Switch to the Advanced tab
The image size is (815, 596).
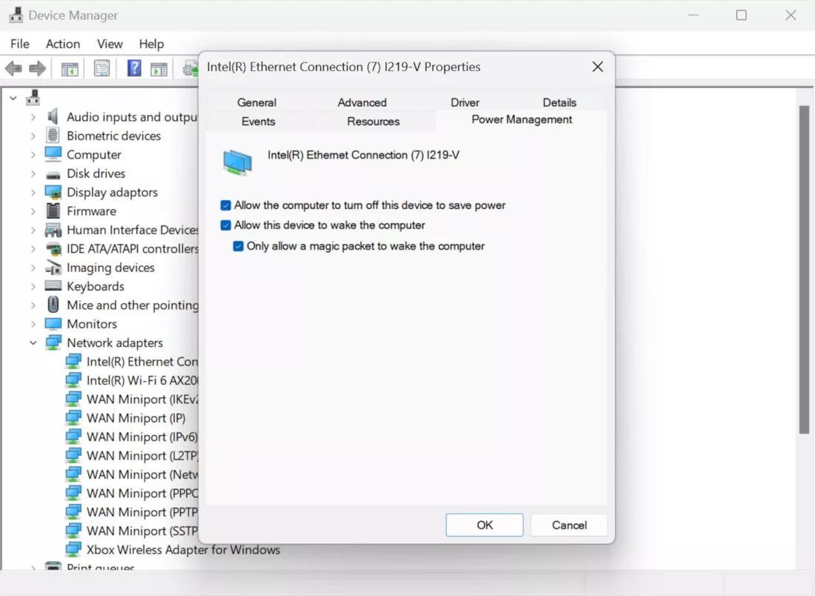point(362,102)
